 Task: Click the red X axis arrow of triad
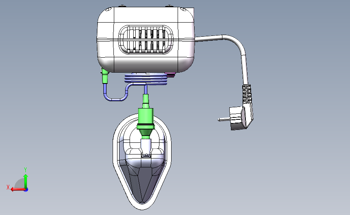[18, 189]
